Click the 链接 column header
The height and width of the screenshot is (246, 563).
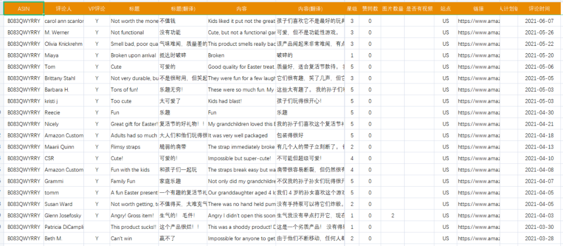pyautogui.click(x=478, y=9)
